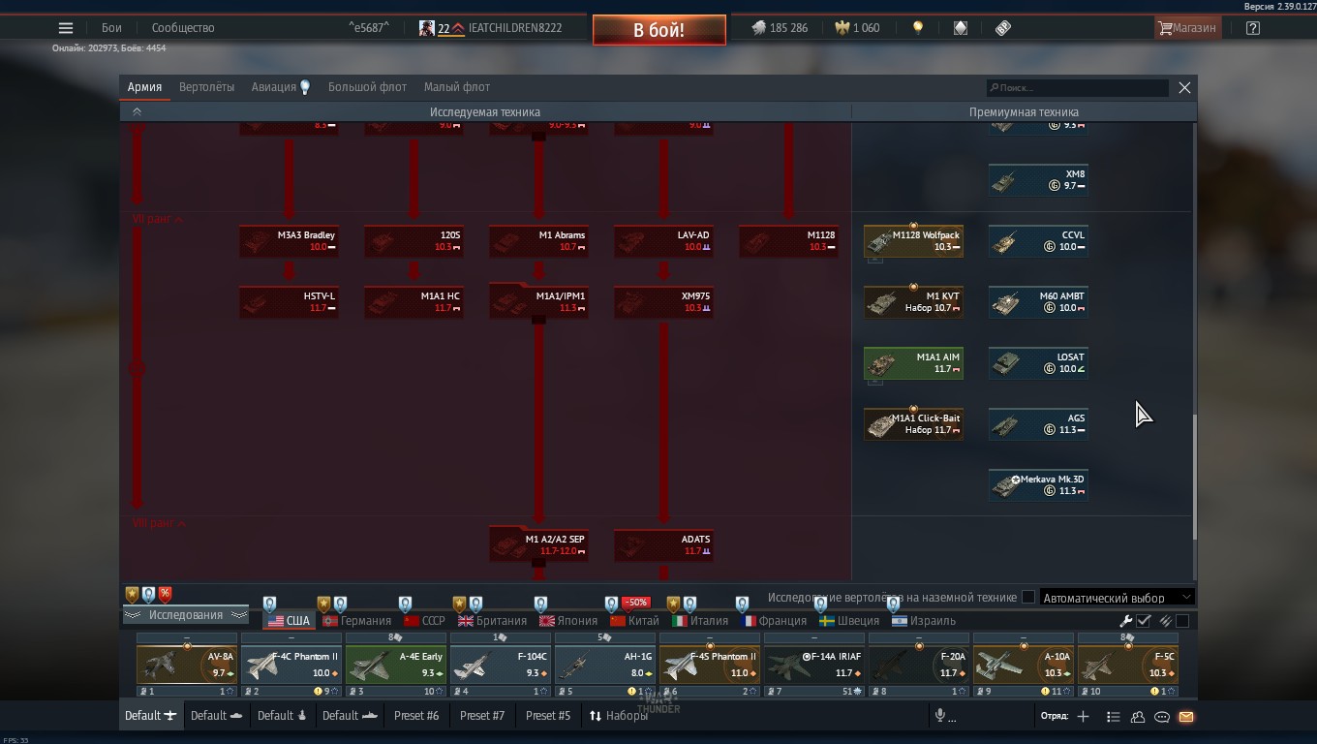
Task: Select Preset #7
Action: pyautogui.click(x=482, y=716)
